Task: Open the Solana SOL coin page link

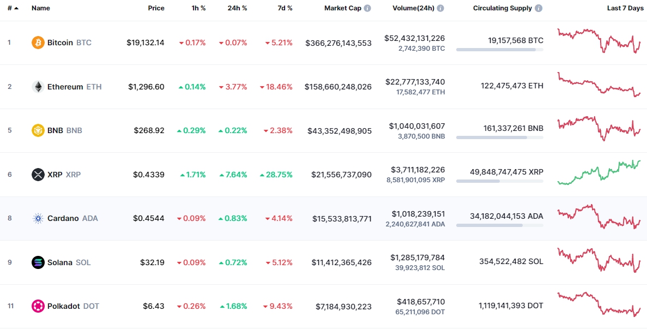Action: (69, 262)
